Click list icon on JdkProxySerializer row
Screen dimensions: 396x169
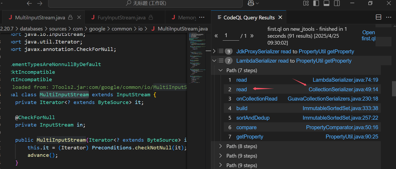221,51
